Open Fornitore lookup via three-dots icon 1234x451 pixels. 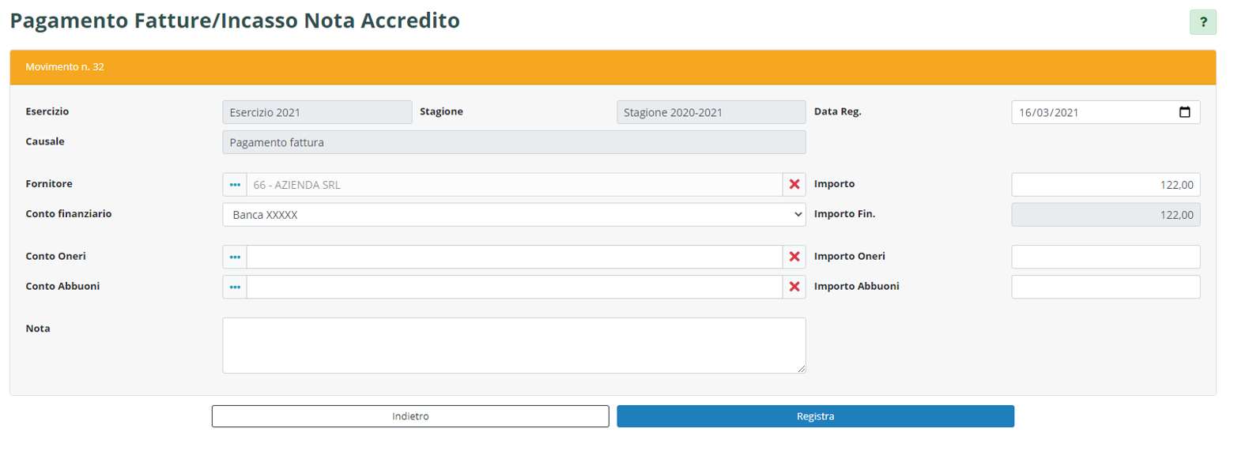(235, 185)
